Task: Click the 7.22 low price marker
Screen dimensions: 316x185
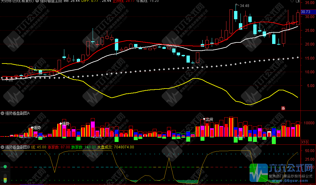Action: (9, 80)
